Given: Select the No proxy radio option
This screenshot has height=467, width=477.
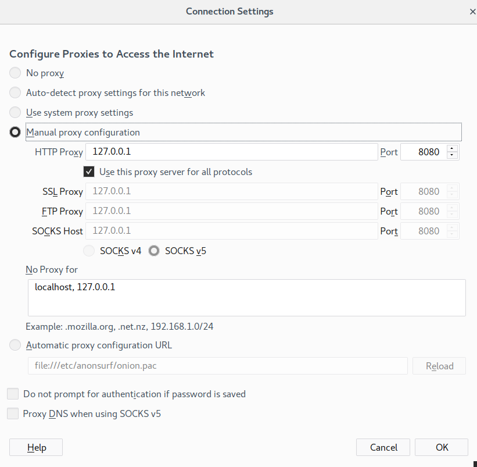Looking at the screenshot, I should [x=15, y=73].
